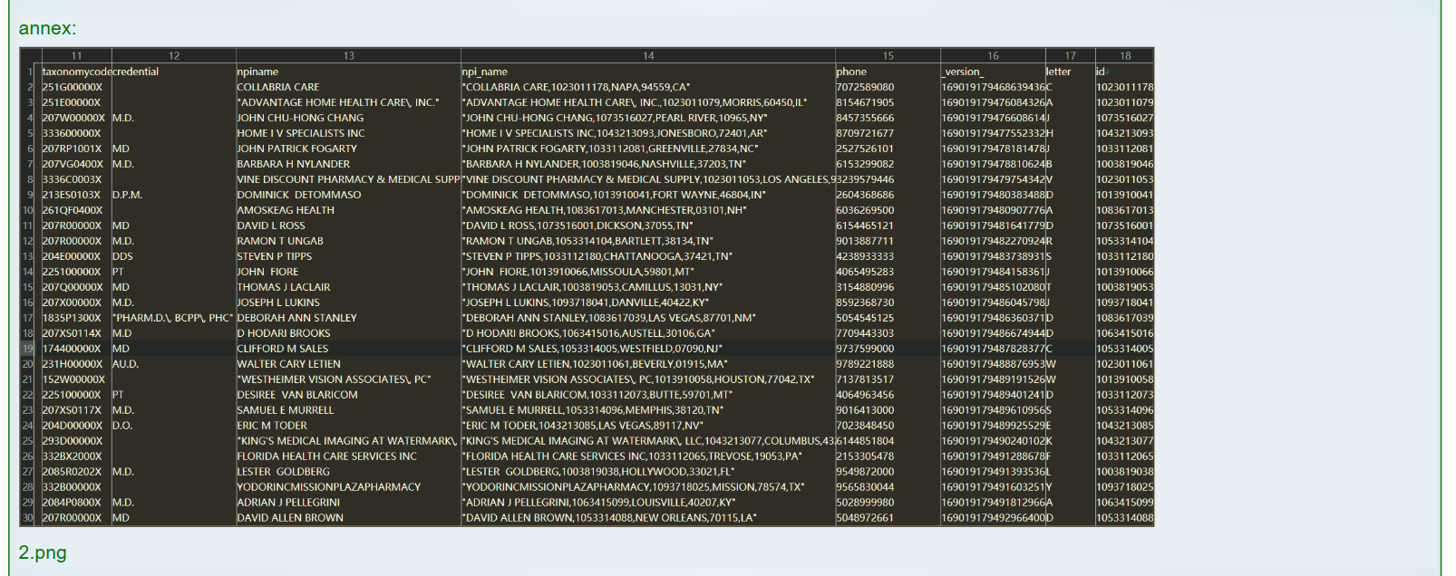
Task: Select the 'credential' column header cell
Action: [x=173, y=72]
